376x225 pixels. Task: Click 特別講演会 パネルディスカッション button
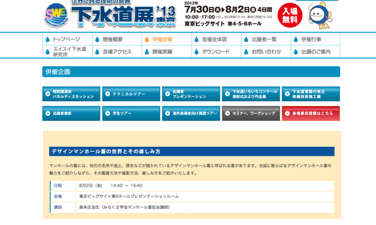click(x=71, y=94)
